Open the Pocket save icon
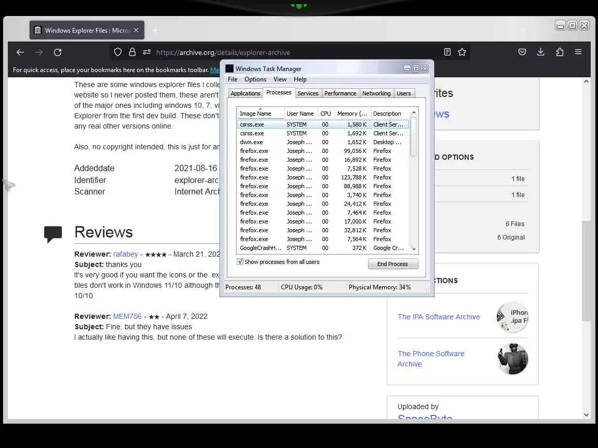The image size is (598, 448). tap(522, 52)
